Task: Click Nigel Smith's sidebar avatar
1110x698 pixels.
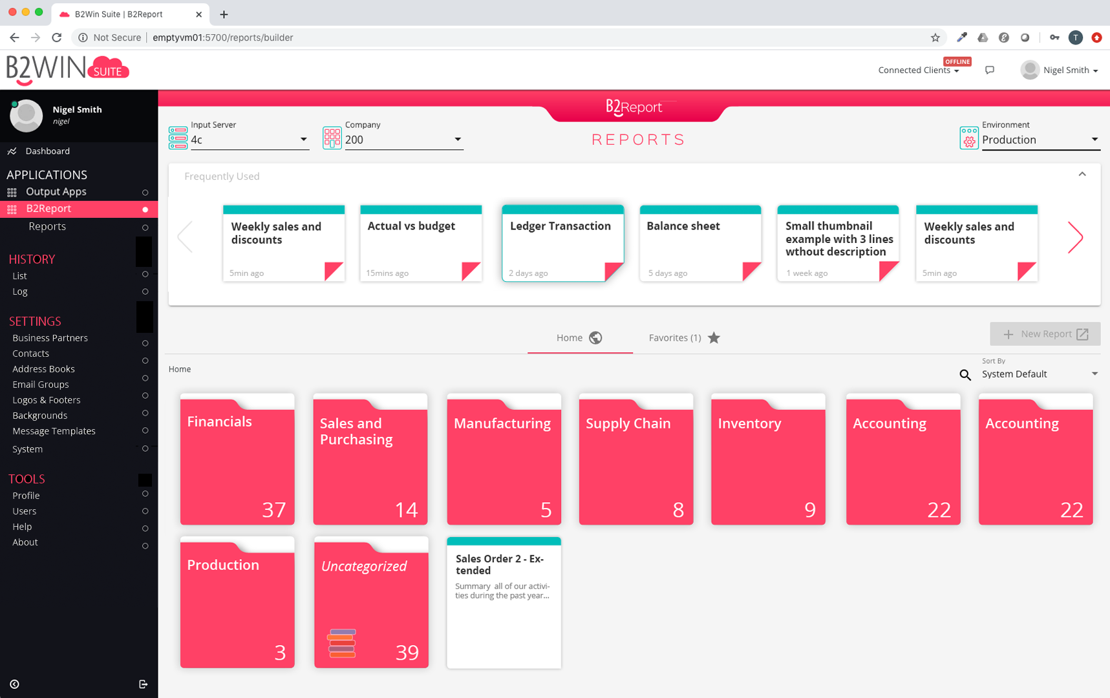Action: (x=26, y=116)
